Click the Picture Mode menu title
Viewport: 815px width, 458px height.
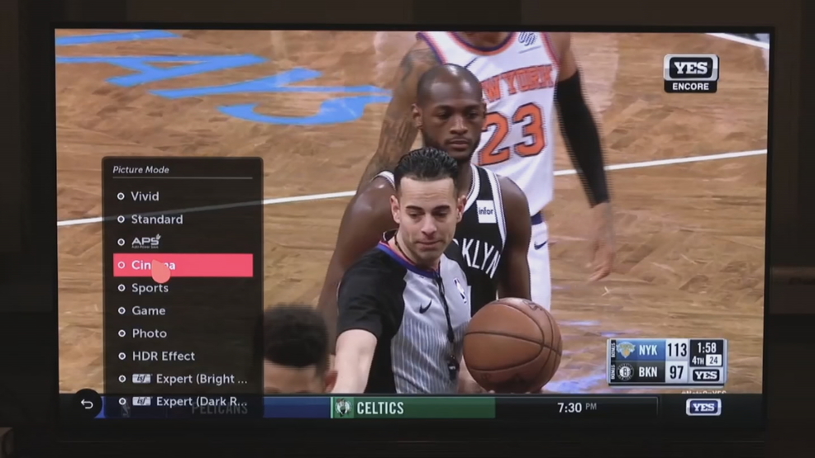point(141,170)
